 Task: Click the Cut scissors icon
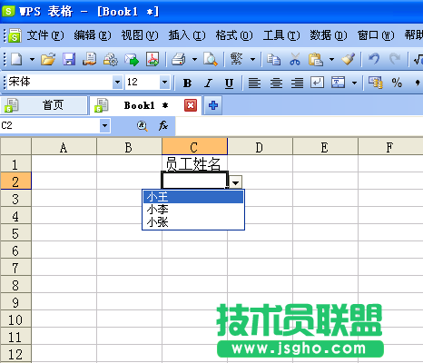(295, 59)
